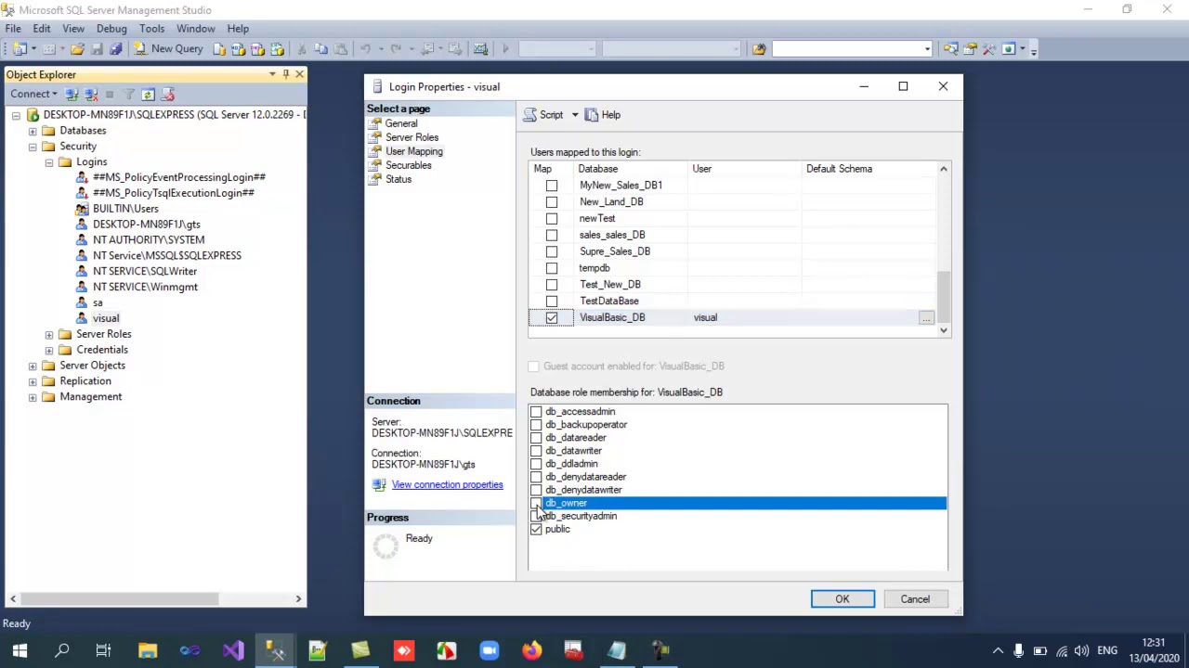Cancel the Login Properties dialog
This screenshot has height=668, width=1189.
pos(915,599)
